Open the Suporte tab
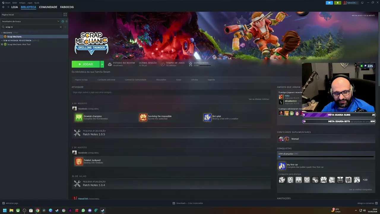This screenshot has width=380, height=214. coord(211,80)
